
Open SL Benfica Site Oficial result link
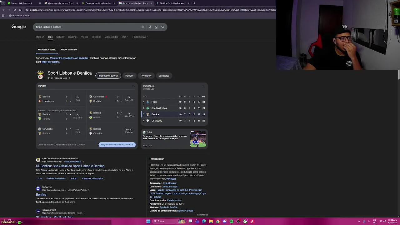click(x=70, y=166)
